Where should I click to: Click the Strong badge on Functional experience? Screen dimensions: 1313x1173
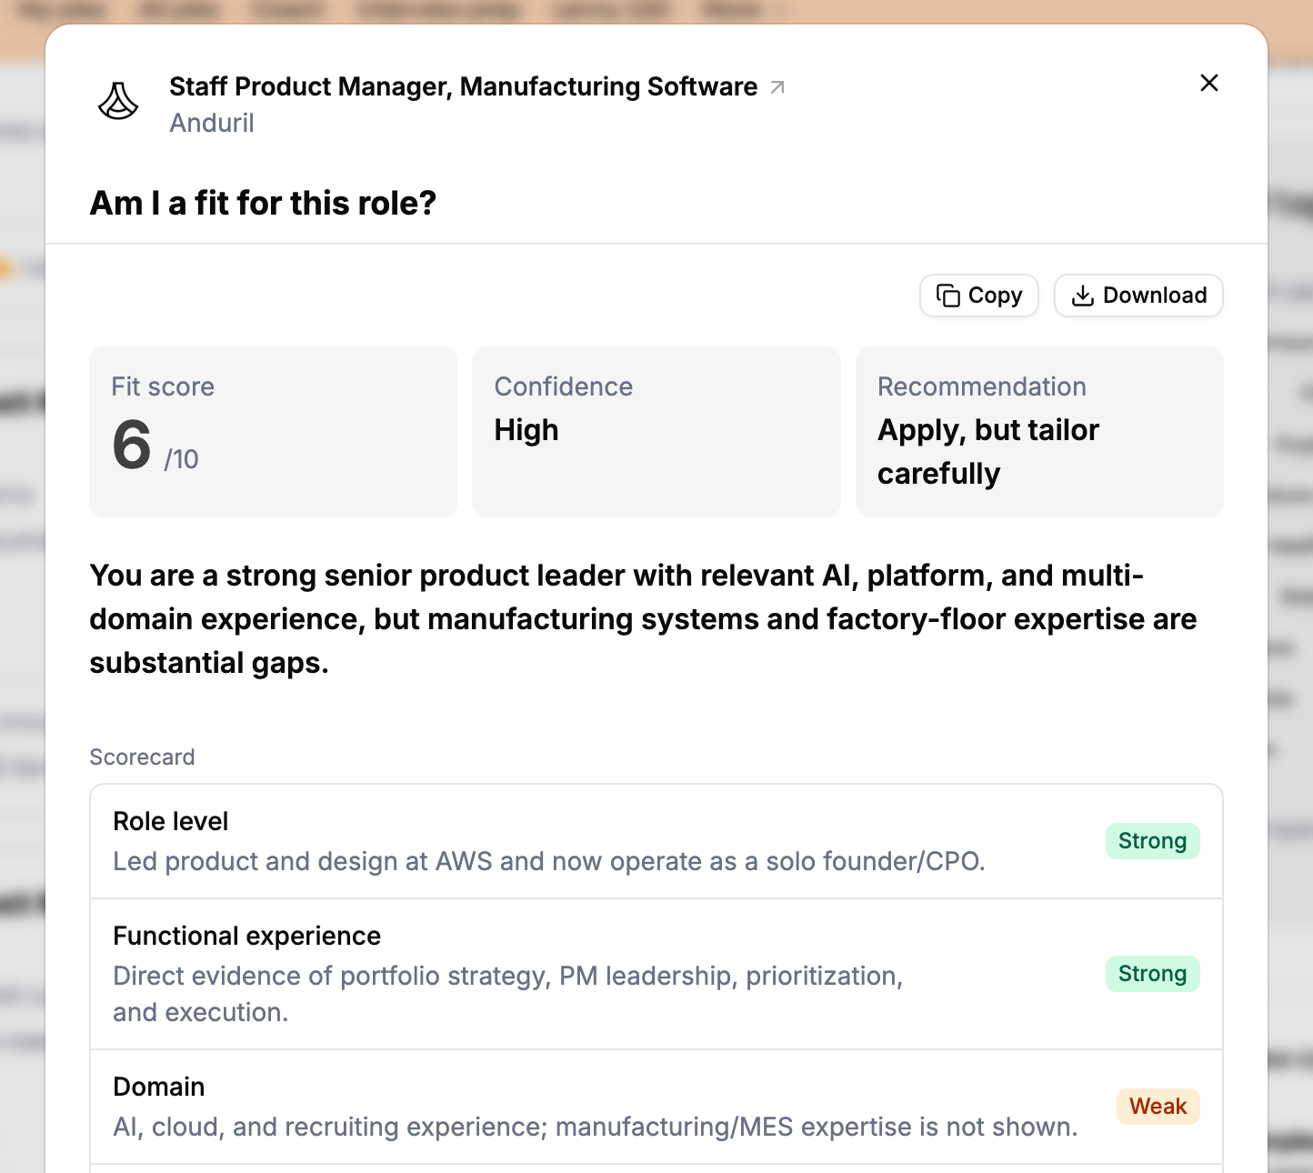click(1152, 974)
